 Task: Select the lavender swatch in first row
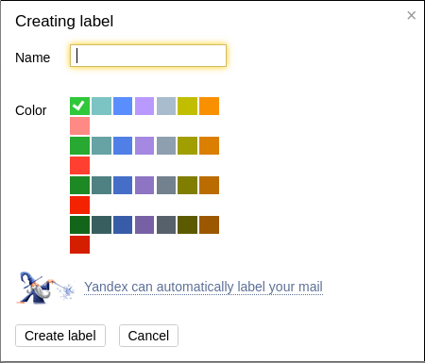click(x=144, y=106)
